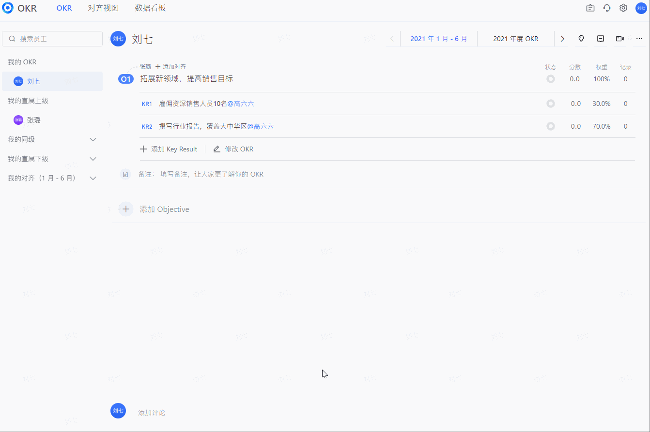
Task: Open the 数据看板 tab
Action: tap(150, 8)
